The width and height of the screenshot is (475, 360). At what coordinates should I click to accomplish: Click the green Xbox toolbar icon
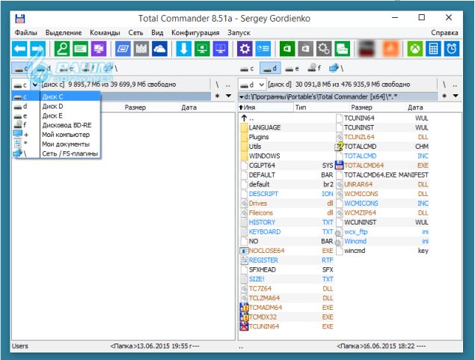[x=414, y=49]
